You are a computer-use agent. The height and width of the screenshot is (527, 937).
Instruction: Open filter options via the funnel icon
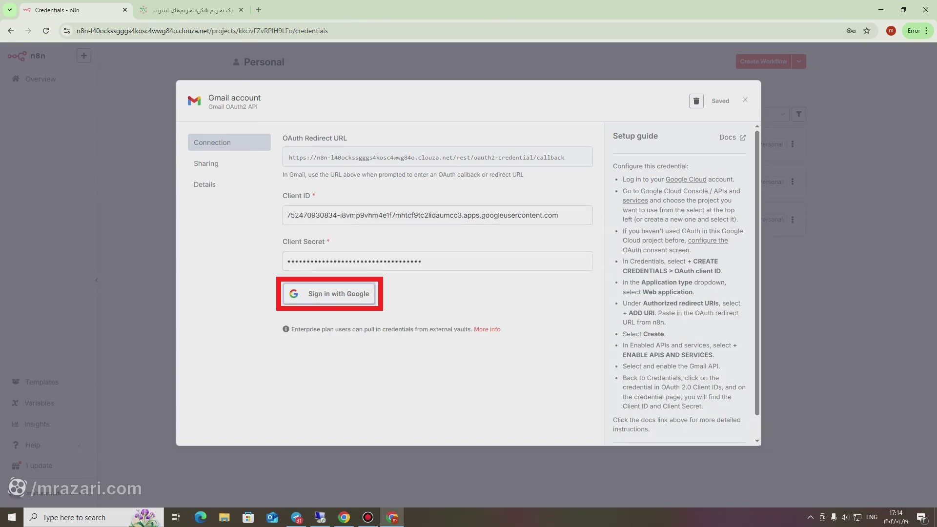pos(799,114)
